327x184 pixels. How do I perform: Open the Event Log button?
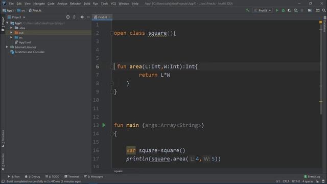[312, 176]
